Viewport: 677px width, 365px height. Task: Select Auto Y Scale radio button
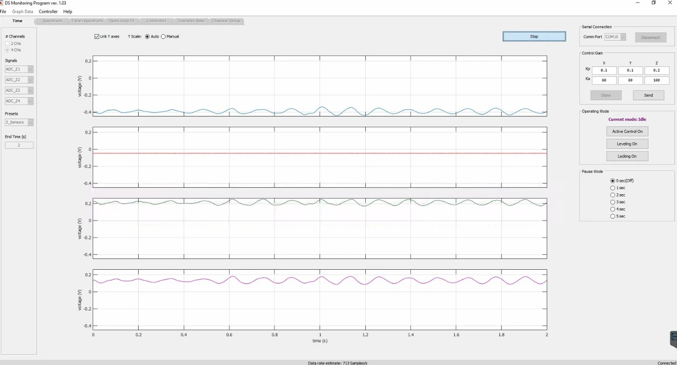coord(147,36)
